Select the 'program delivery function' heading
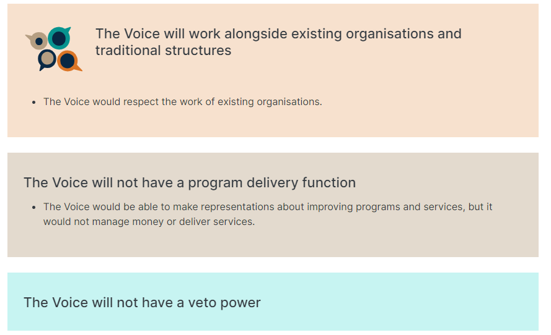The image size is (551, 335). pyautogui.click(x=190, y=182)
